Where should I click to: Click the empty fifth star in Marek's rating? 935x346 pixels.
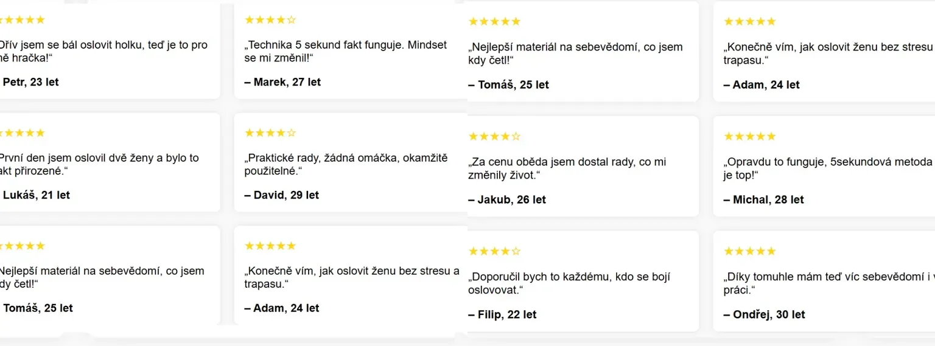point(291,20)
